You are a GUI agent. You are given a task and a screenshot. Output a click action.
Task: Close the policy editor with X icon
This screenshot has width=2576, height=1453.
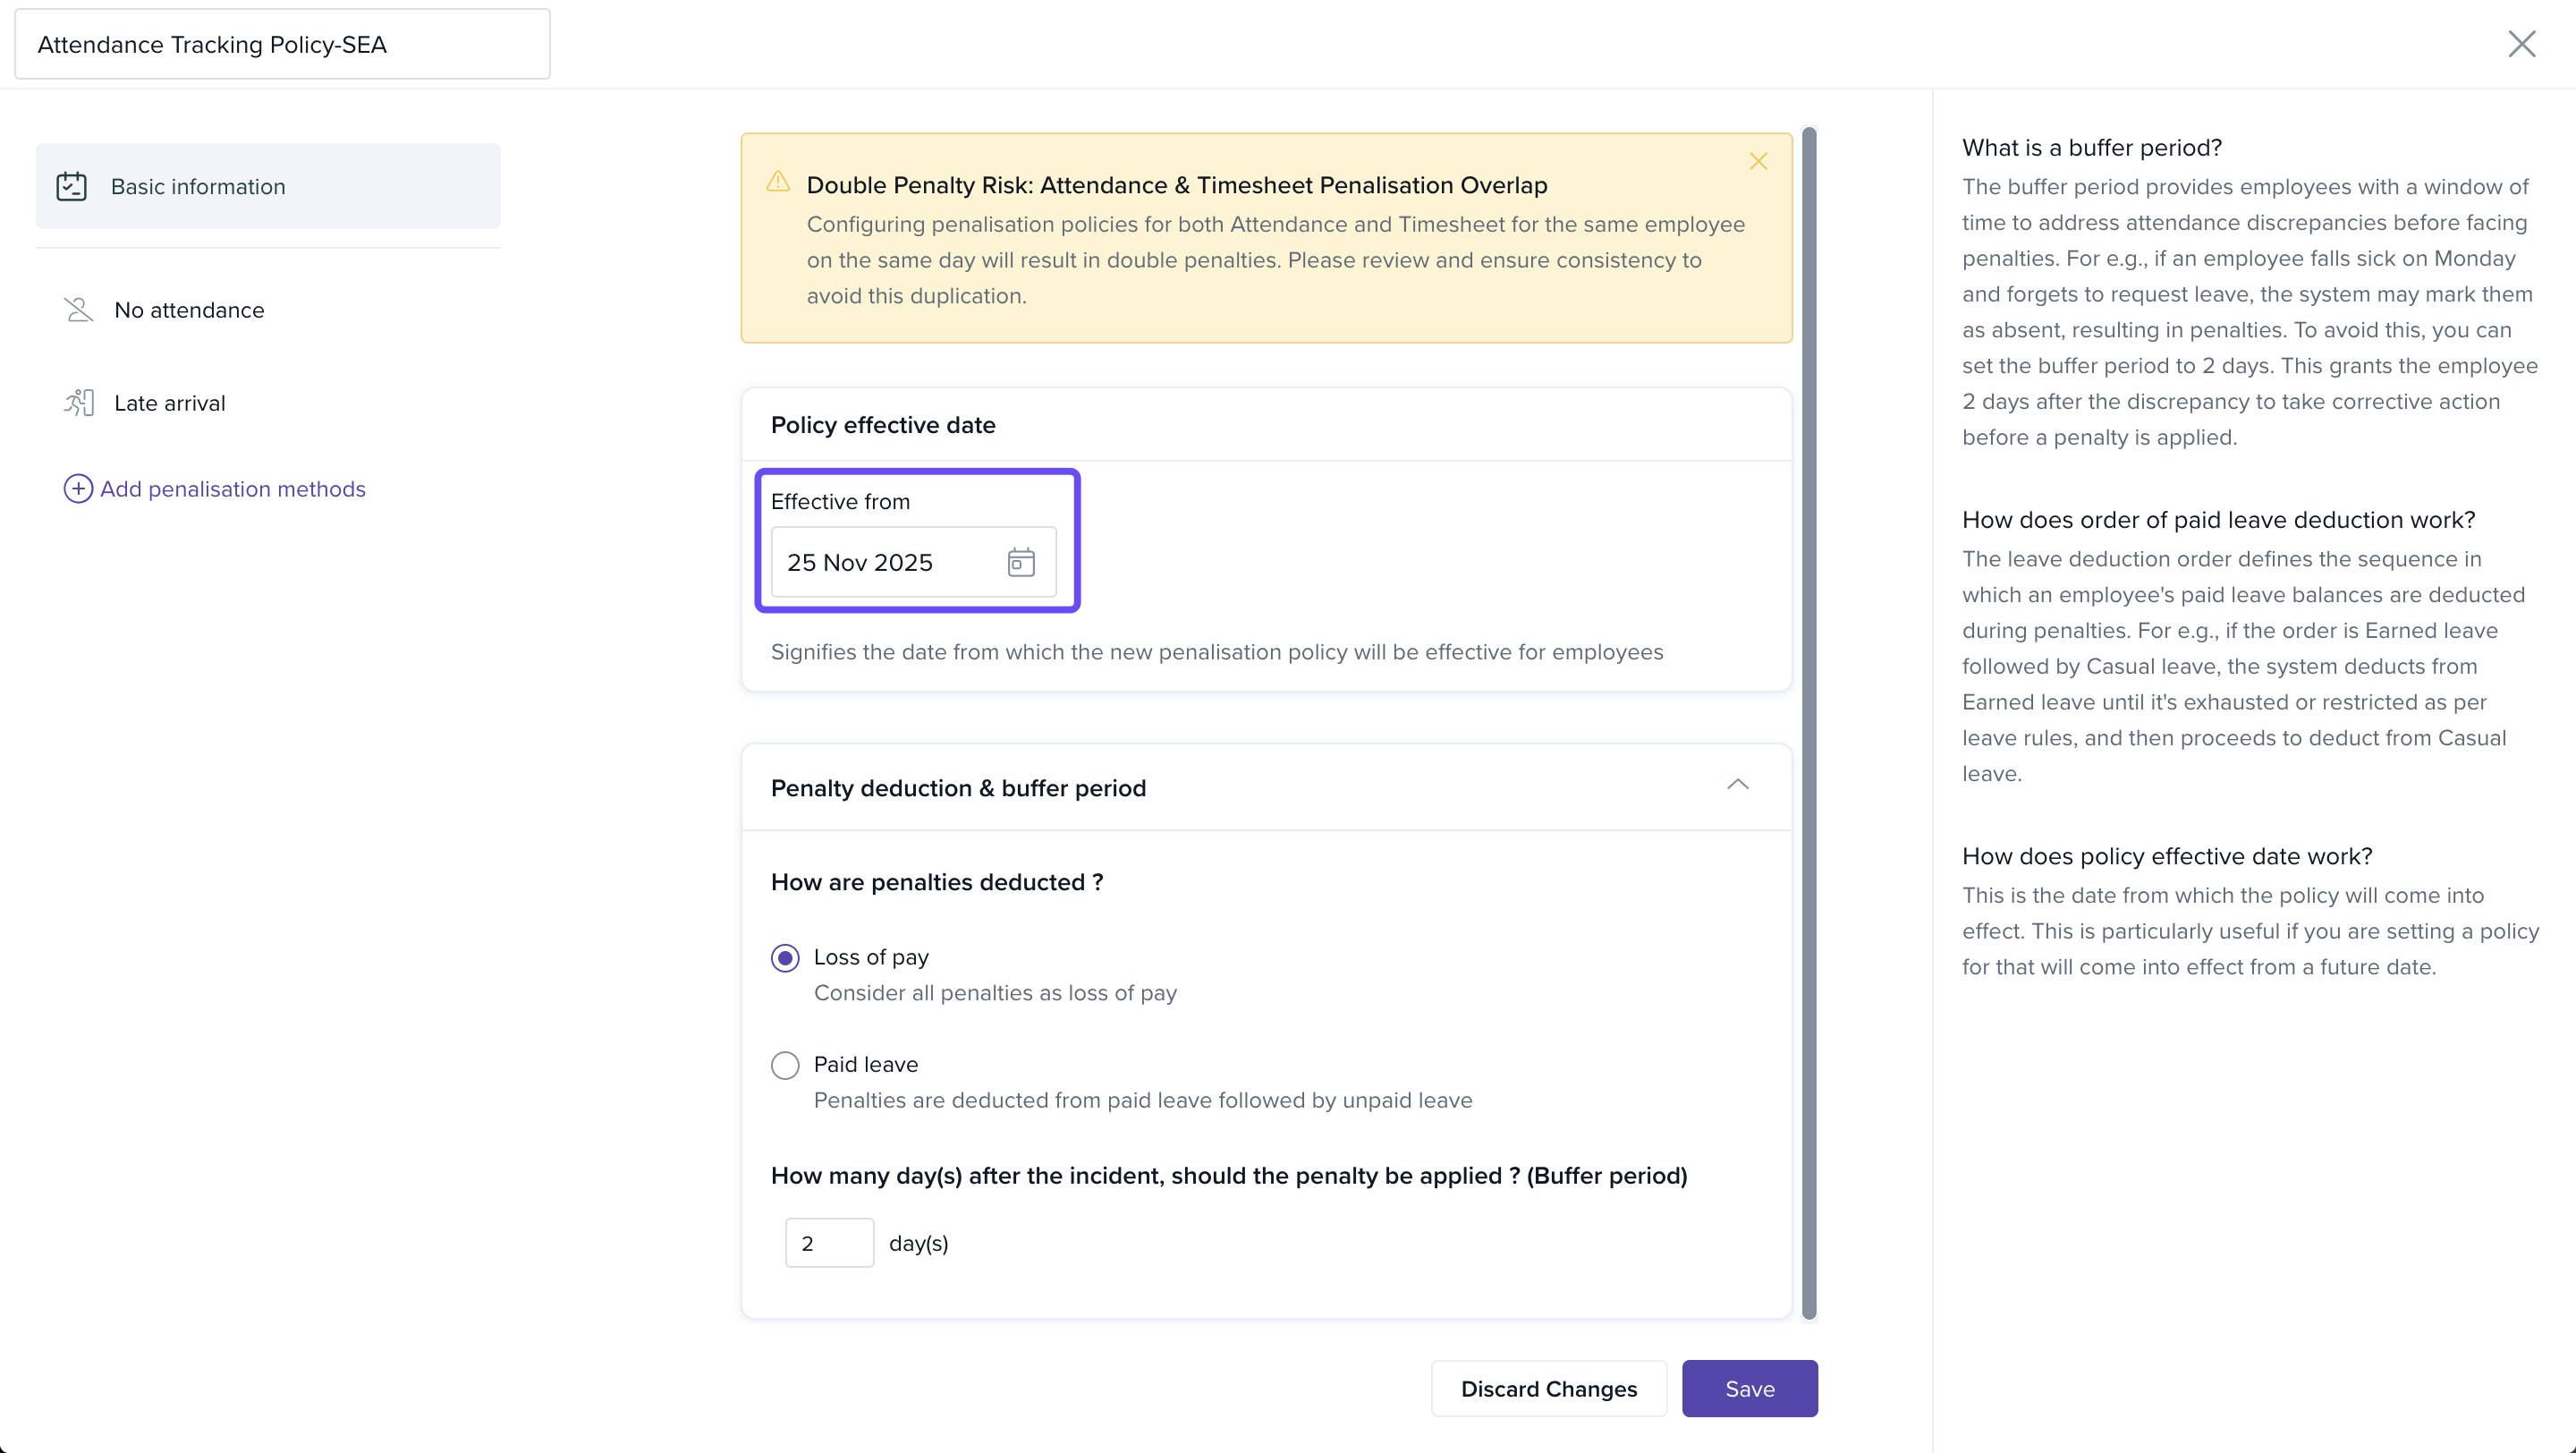pos(2521,44)
